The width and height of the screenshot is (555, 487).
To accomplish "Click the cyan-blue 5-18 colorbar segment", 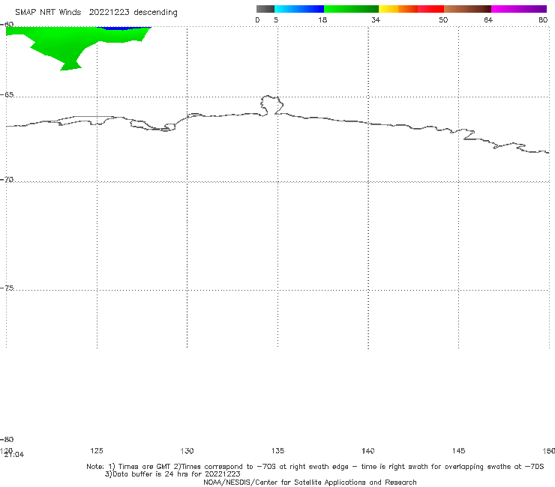I will point(299,9).
